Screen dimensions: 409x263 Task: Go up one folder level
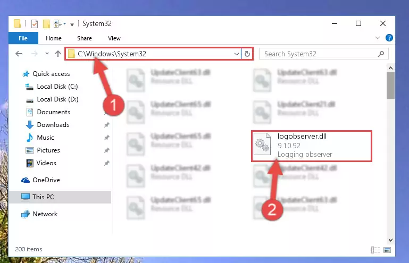click(x=58, y=54)
